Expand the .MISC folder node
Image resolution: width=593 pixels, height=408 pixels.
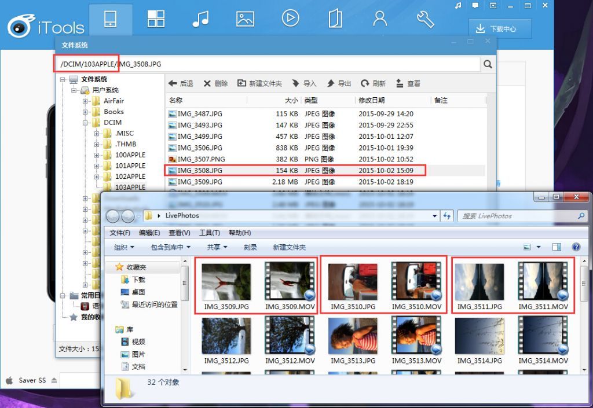point(97,133)
